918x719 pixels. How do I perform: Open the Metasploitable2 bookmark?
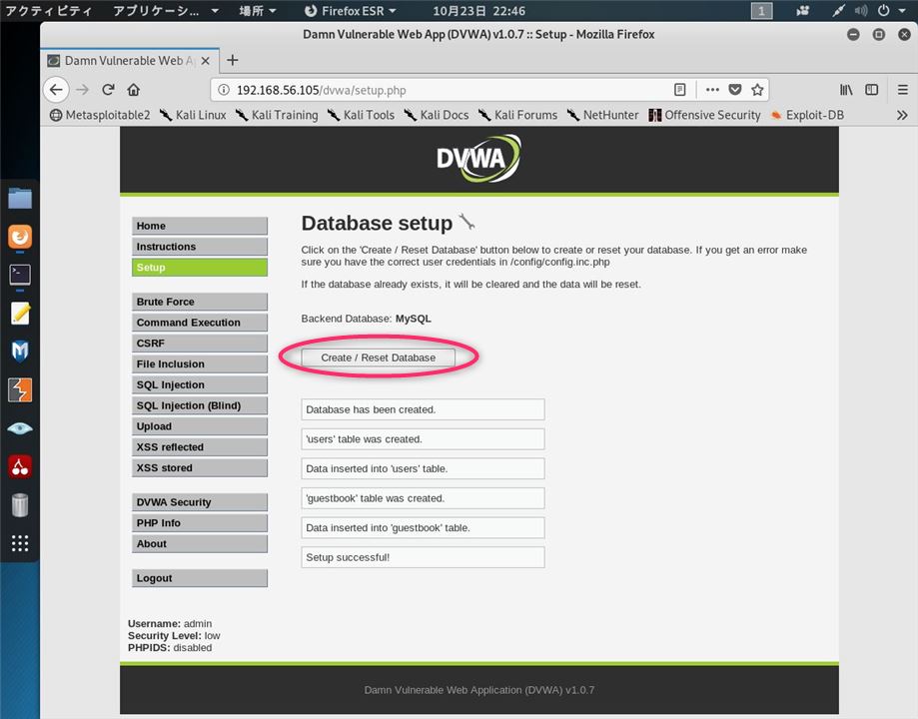click(100, 116)
